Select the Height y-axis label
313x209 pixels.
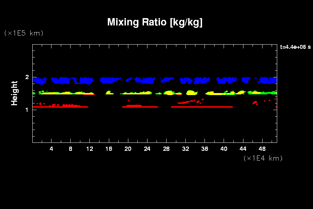tap(15, 93)
